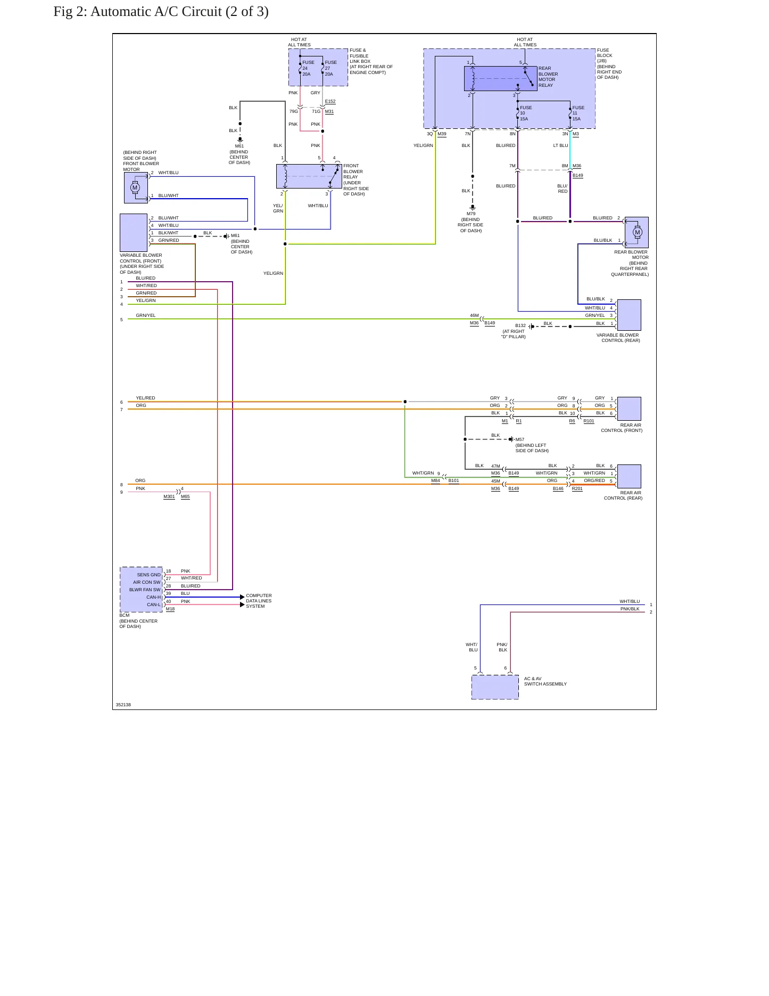
Task: Click the M57 ground symbol
Action: 511,439
